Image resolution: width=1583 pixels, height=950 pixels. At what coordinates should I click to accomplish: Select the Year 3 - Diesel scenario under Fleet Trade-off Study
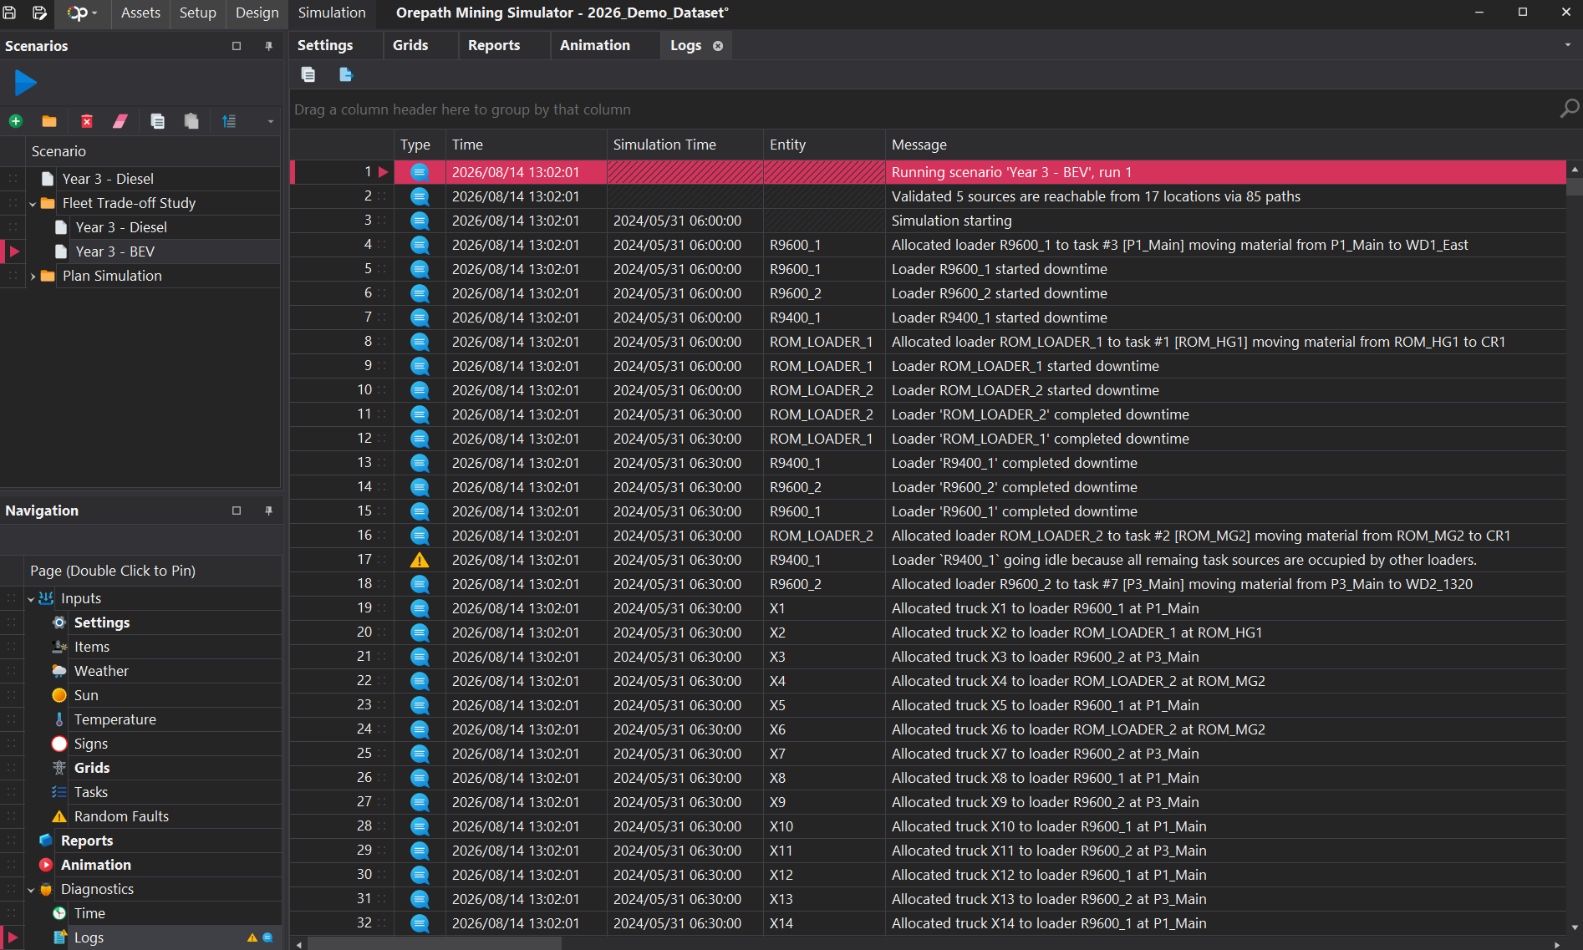121,227
